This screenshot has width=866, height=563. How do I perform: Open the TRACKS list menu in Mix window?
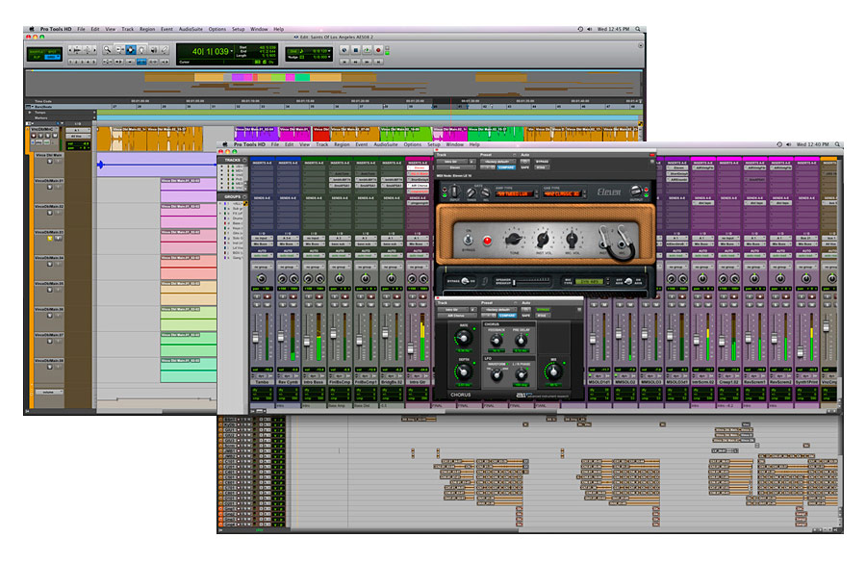pos(244,160)
